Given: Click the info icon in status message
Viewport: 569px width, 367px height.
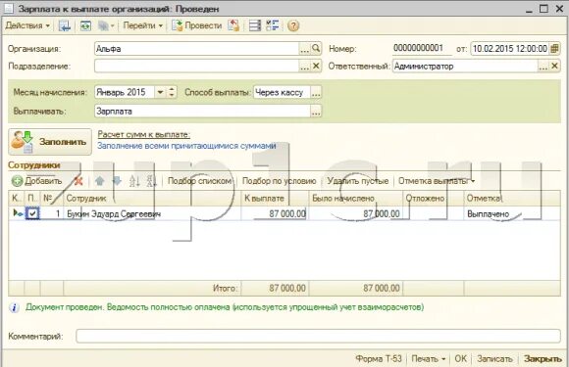Looking at the screenshot, I should pos(14,307).
